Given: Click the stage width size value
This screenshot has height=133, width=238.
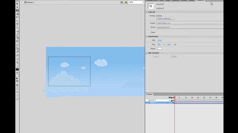Looking at the screenshot, I should [159, 44].
